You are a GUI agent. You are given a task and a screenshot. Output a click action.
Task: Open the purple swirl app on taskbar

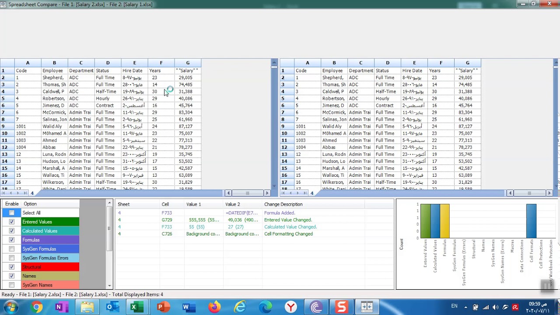(x=316, y=307)
